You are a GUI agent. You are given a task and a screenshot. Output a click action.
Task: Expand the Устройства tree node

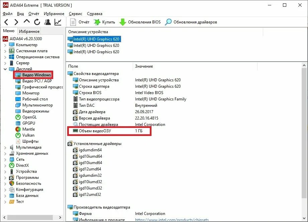tap(5, 172)
